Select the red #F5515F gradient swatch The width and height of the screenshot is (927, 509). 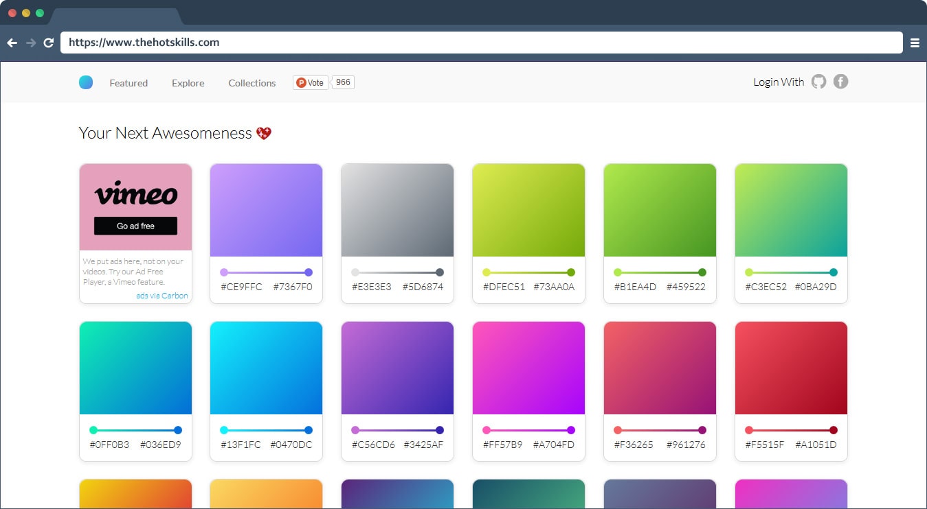coord(791,368)
